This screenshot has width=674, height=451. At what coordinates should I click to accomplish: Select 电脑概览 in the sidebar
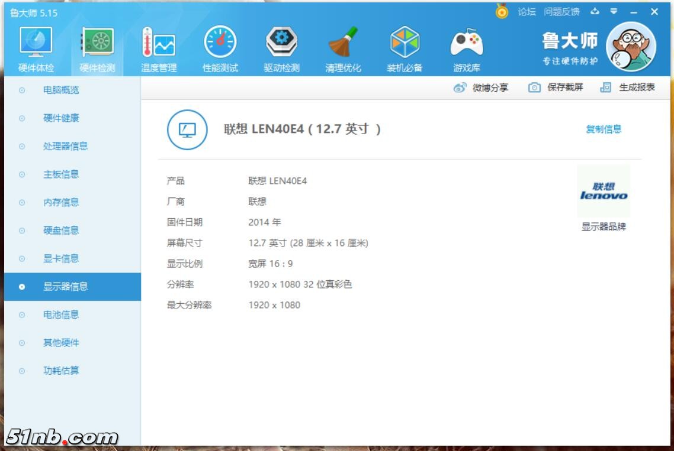61,90
